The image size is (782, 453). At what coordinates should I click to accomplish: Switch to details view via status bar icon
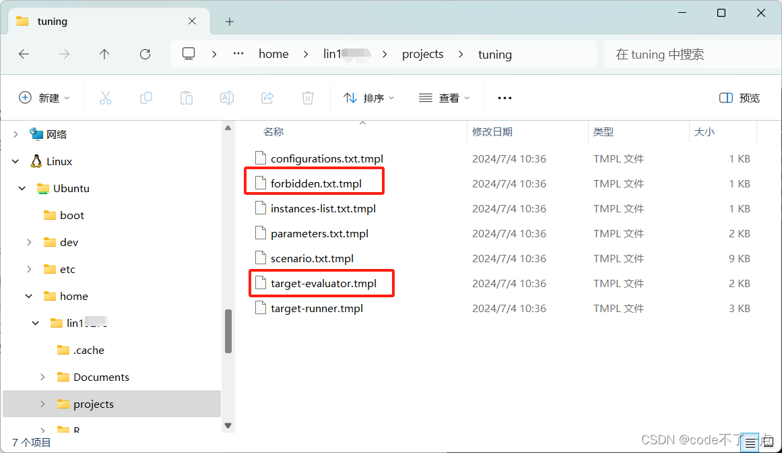[750, 443]
